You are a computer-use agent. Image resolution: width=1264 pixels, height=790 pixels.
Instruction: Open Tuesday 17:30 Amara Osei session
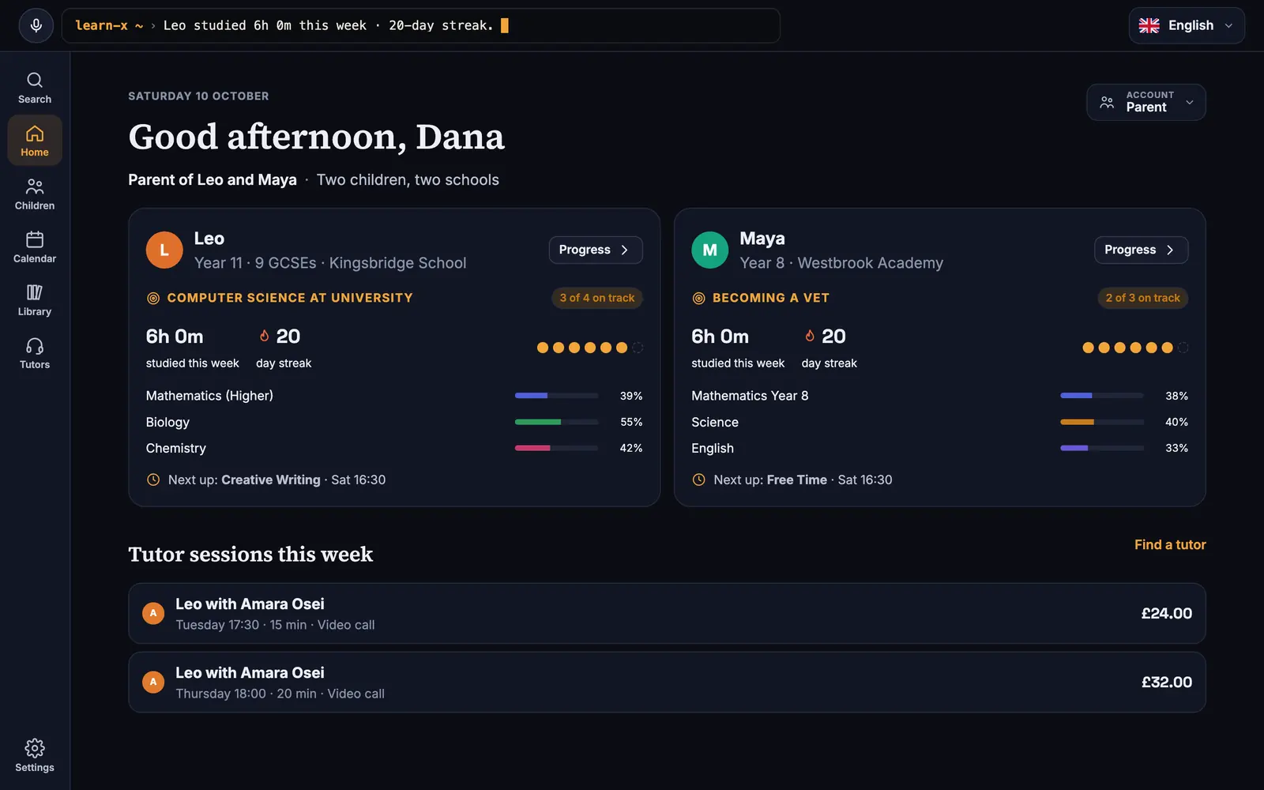coord(667,613)
